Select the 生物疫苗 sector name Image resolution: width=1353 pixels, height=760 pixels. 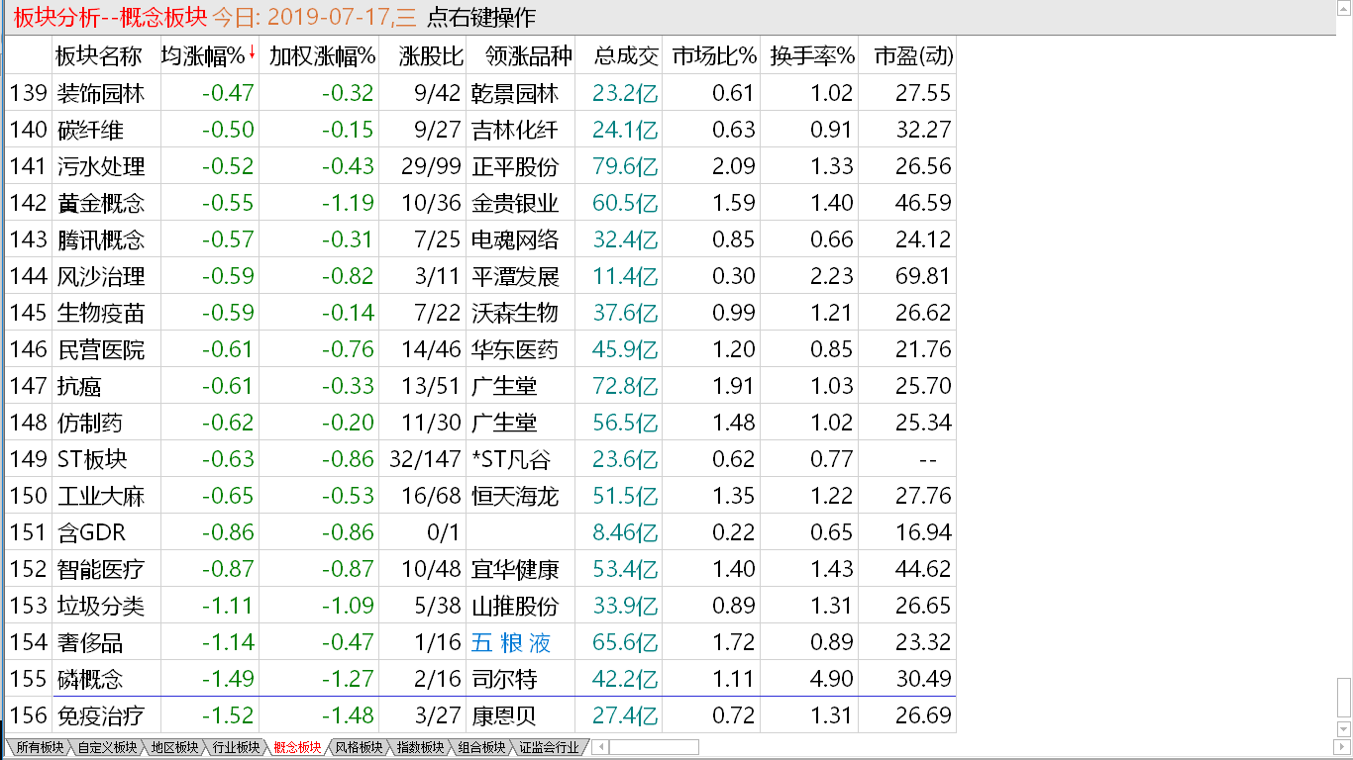coord(101,313)
